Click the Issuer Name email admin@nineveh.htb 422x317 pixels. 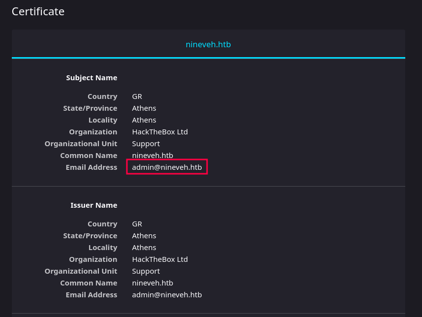(167, 295)
